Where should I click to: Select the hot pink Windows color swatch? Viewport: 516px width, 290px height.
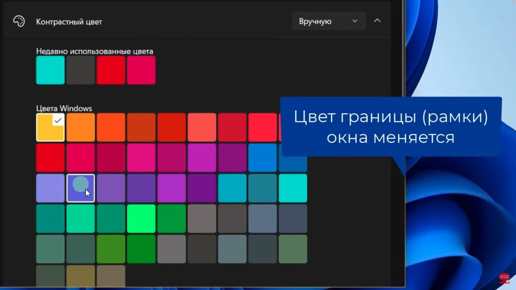point(141,158)
